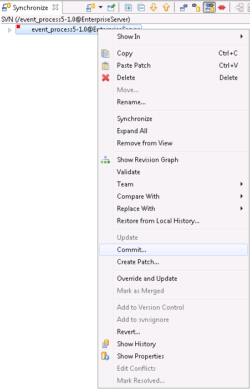Go to previous difference with up arrow
The width and height of the screenshot is (250, 389).
pos(166,8)
